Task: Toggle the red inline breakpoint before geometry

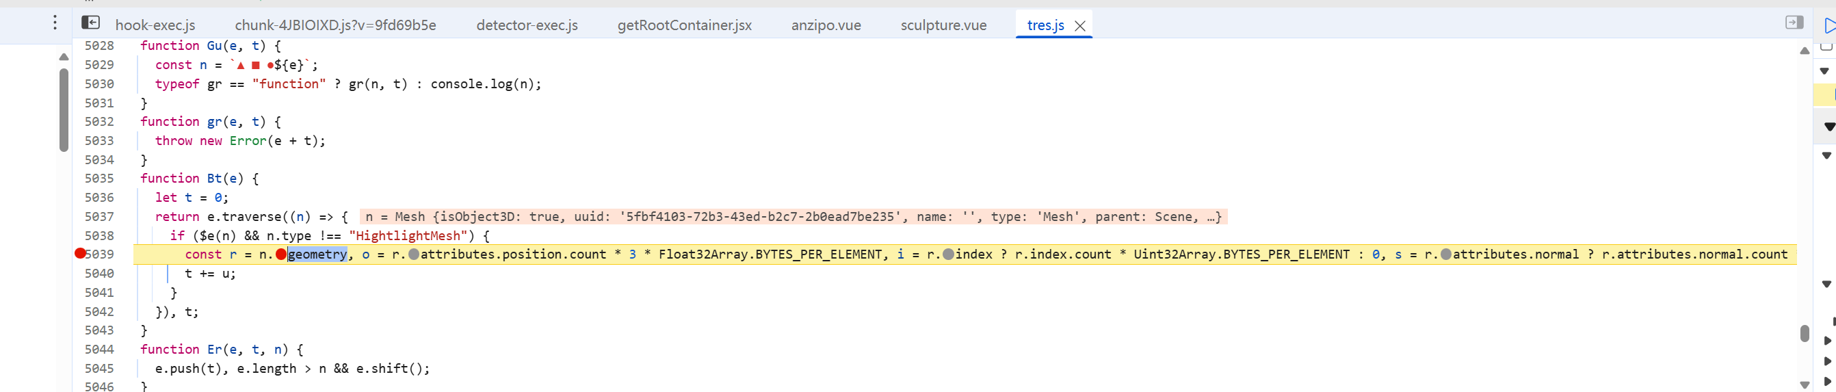Action: point(282,254)
